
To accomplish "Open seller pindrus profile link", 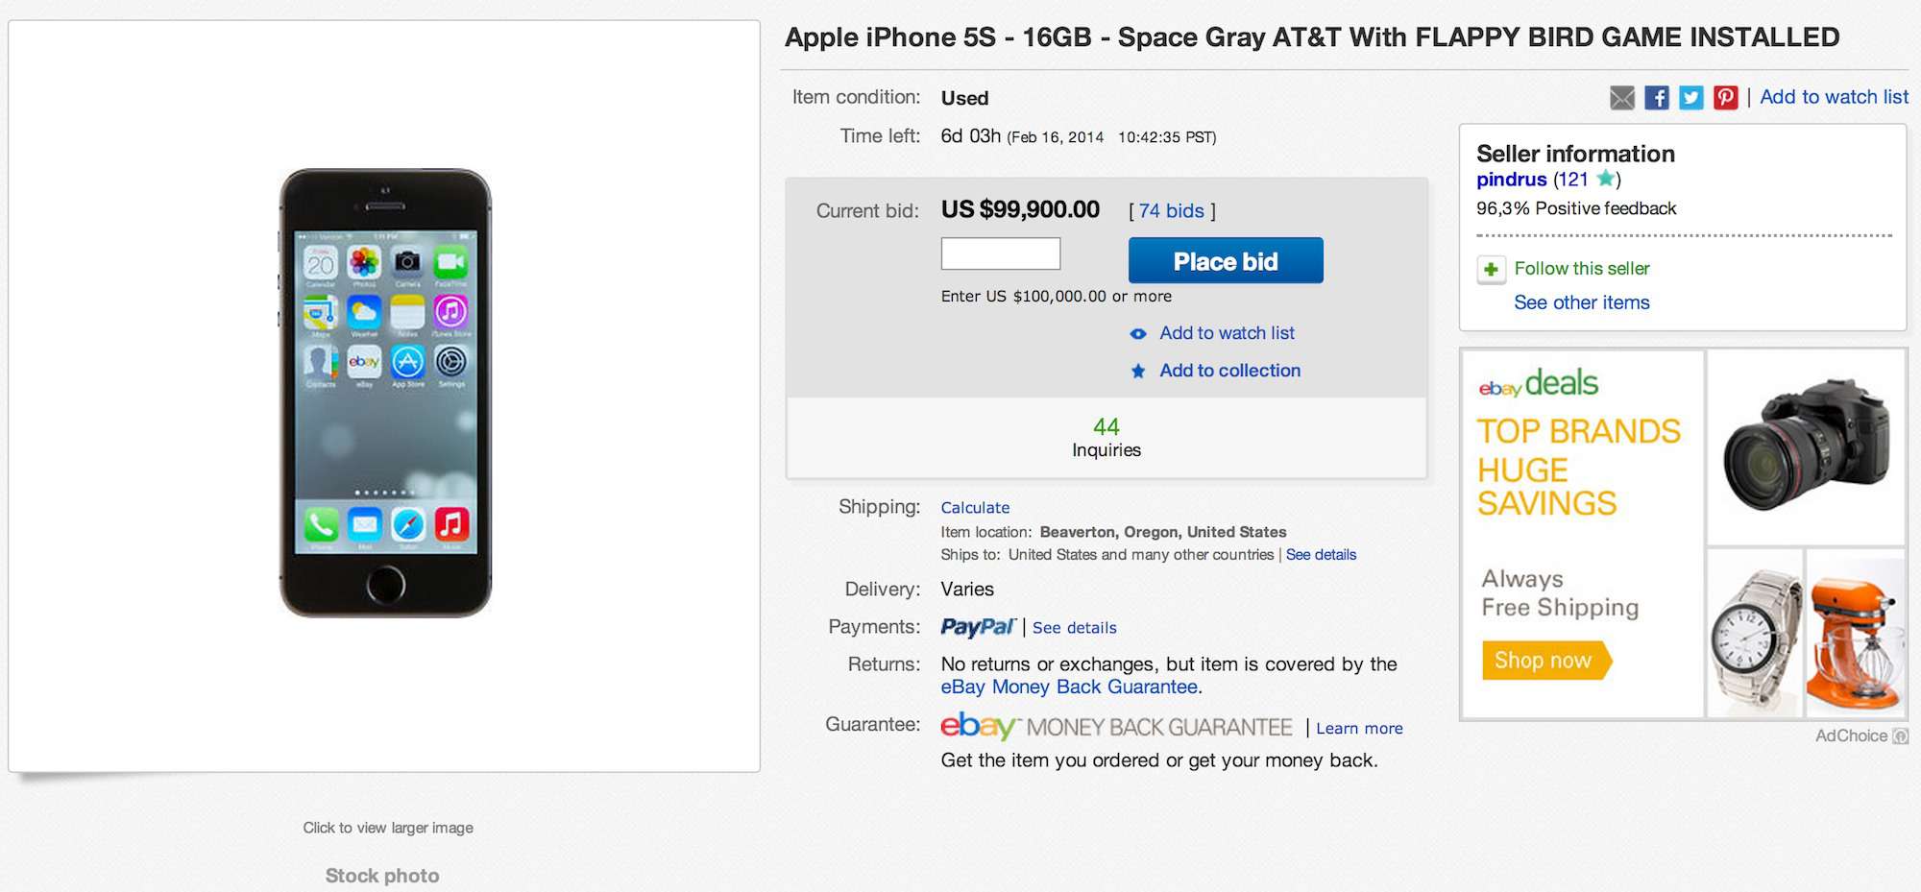I will (1511, 180).
